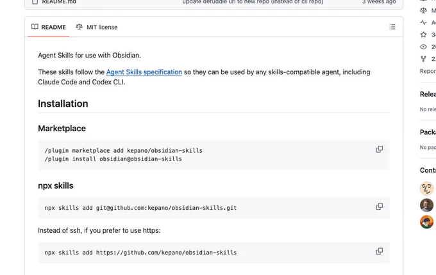Click the book icon beside README
436x275 pixels.
[x=35, y=27]
